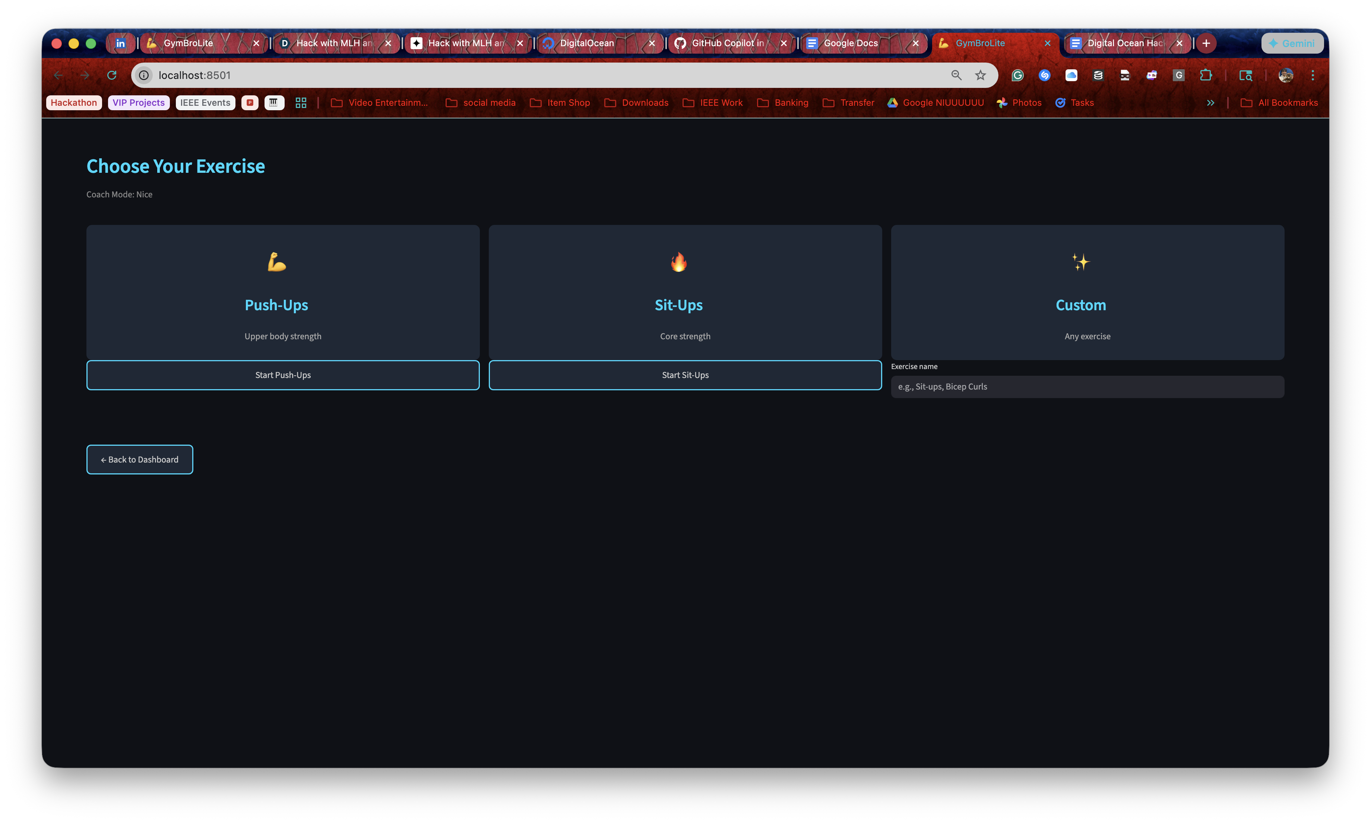1371x823 pixels.
Task: Focus the Exercise name text field
Action: pyautogui.click(x=1087, y=387)
